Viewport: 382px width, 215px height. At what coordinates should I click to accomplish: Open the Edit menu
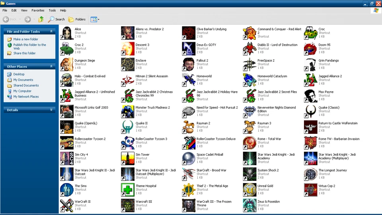point(14,10)
